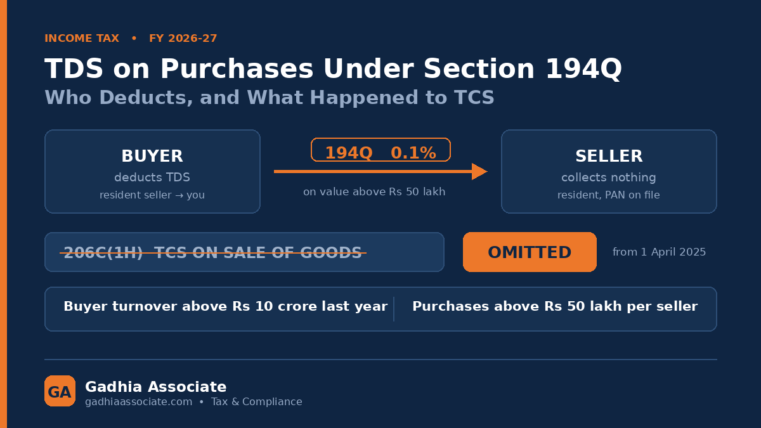Click the FY 2026-27 label
The height and width of the screenshot is (428, 761).
click(183, 39)
